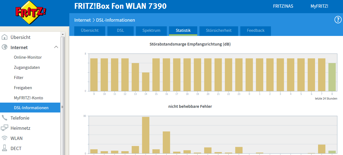Open Übersicht in the sidebar
The image size is (343, 155).
coord(21,37)
